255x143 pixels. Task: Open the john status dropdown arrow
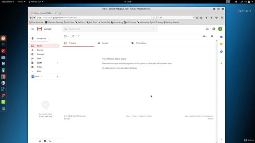click(42, 77)
